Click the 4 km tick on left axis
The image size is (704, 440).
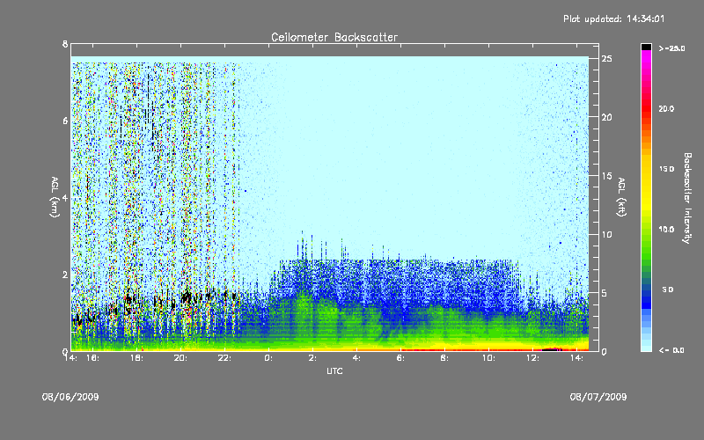[65, 197]
